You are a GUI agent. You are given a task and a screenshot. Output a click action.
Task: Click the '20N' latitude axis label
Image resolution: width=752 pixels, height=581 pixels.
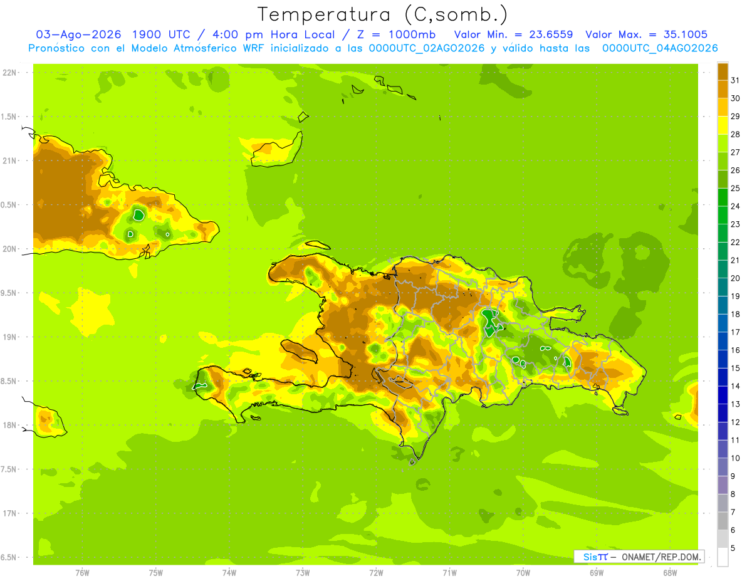9,249
